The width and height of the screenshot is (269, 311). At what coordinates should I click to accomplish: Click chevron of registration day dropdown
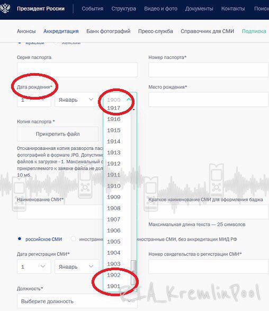(43, 266)
